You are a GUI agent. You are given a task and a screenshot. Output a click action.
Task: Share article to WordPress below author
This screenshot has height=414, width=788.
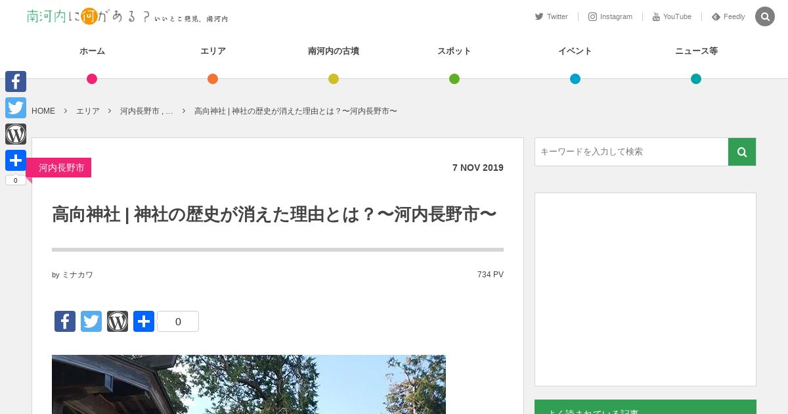pyautogui.click(x=118, y=321)
